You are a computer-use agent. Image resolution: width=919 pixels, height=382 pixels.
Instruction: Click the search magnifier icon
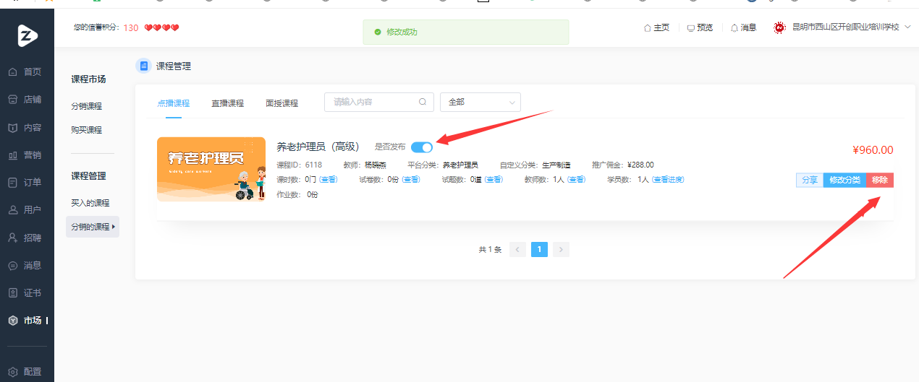pos(423,102)
